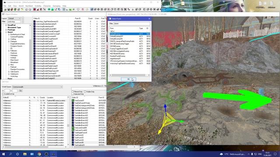Open the NavMesh menu
Image resolution: width=280 pixels, height=157 pixels.
point(29,6)
